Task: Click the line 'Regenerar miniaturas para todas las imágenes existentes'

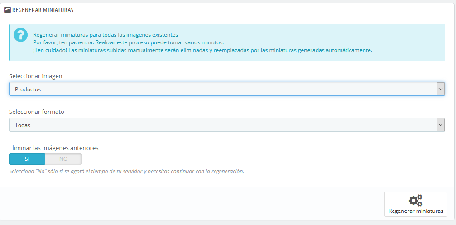Action: click(105, 35)
